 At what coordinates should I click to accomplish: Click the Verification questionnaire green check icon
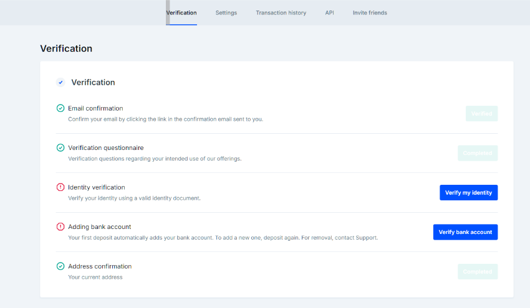[x=60, y=148]
